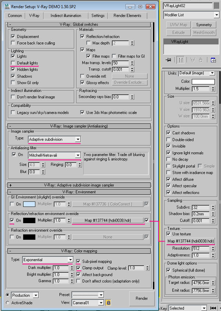Toggle Show end result icon in modifier panel
Image resolution: width=221 pixels, height=311 pixels.
[x=180, y=60]
